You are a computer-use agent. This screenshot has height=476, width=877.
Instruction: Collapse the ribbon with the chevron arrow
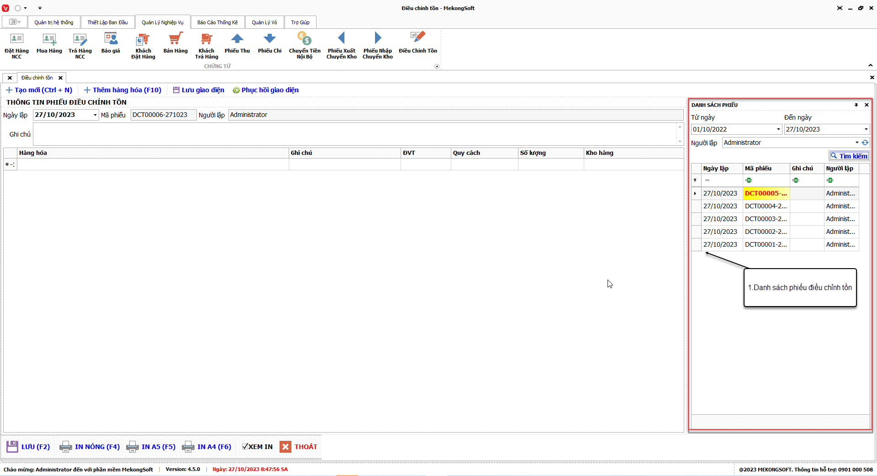[x=870, y=65]
